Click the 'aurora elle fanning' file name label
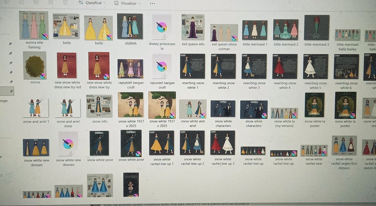Image resolution: width=376 pixels, height=206 pixels. pos(34,45)
